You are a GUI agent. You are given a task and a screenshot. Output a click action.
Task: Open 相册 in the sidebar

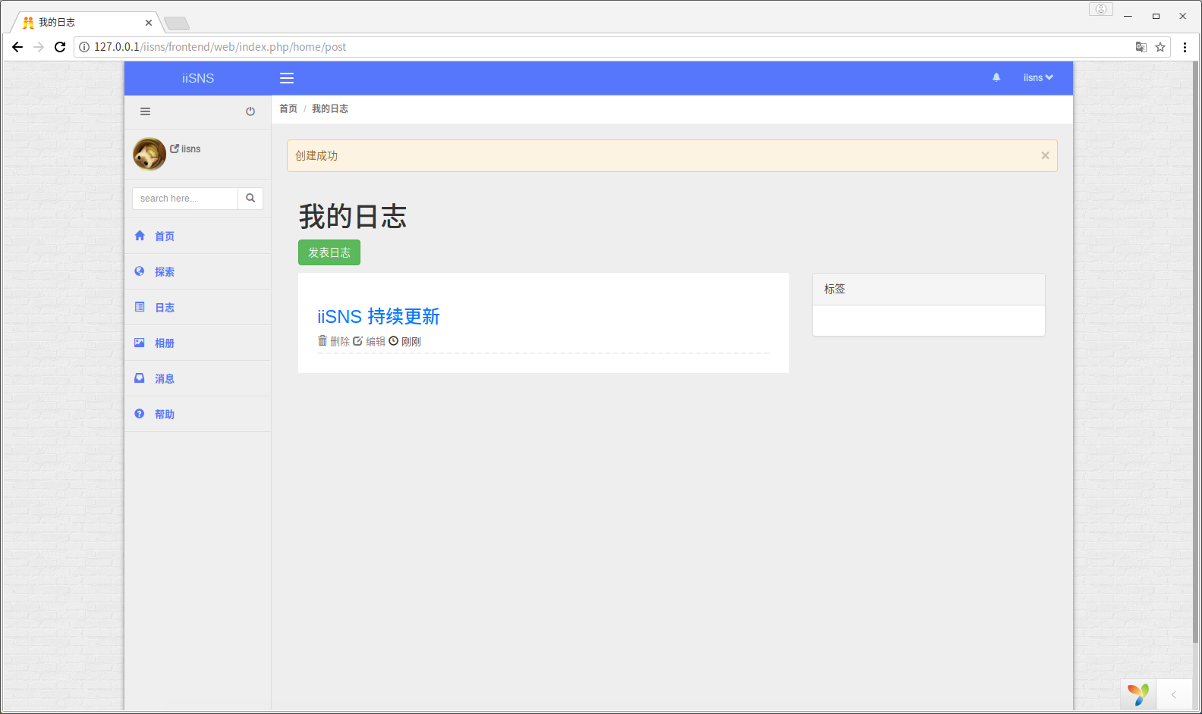click(x=165, y=343)
